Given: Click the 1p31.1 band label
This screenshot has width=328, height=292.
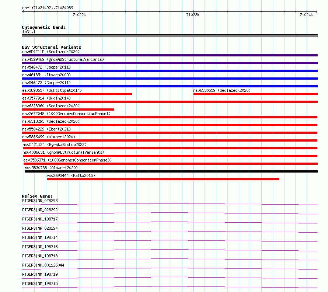Looking at the screenshot, I should pos(29,32).
